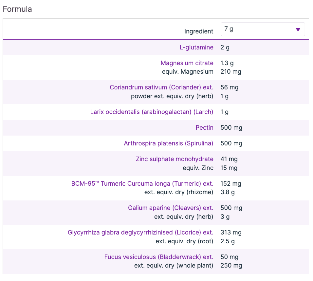Image resolution: width=313 pixels, height=281 pixels.
Task: Select the Galium aparine (Cleavers) ext. link
Action: pyautogui.click(x=171, y=208)
